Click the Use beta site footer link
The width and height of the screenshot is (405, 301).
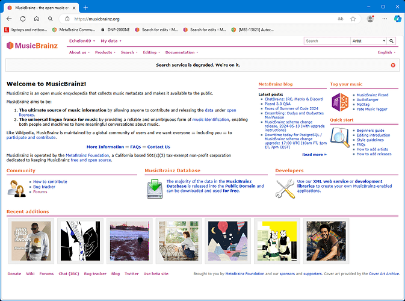(x=156, y=274)
